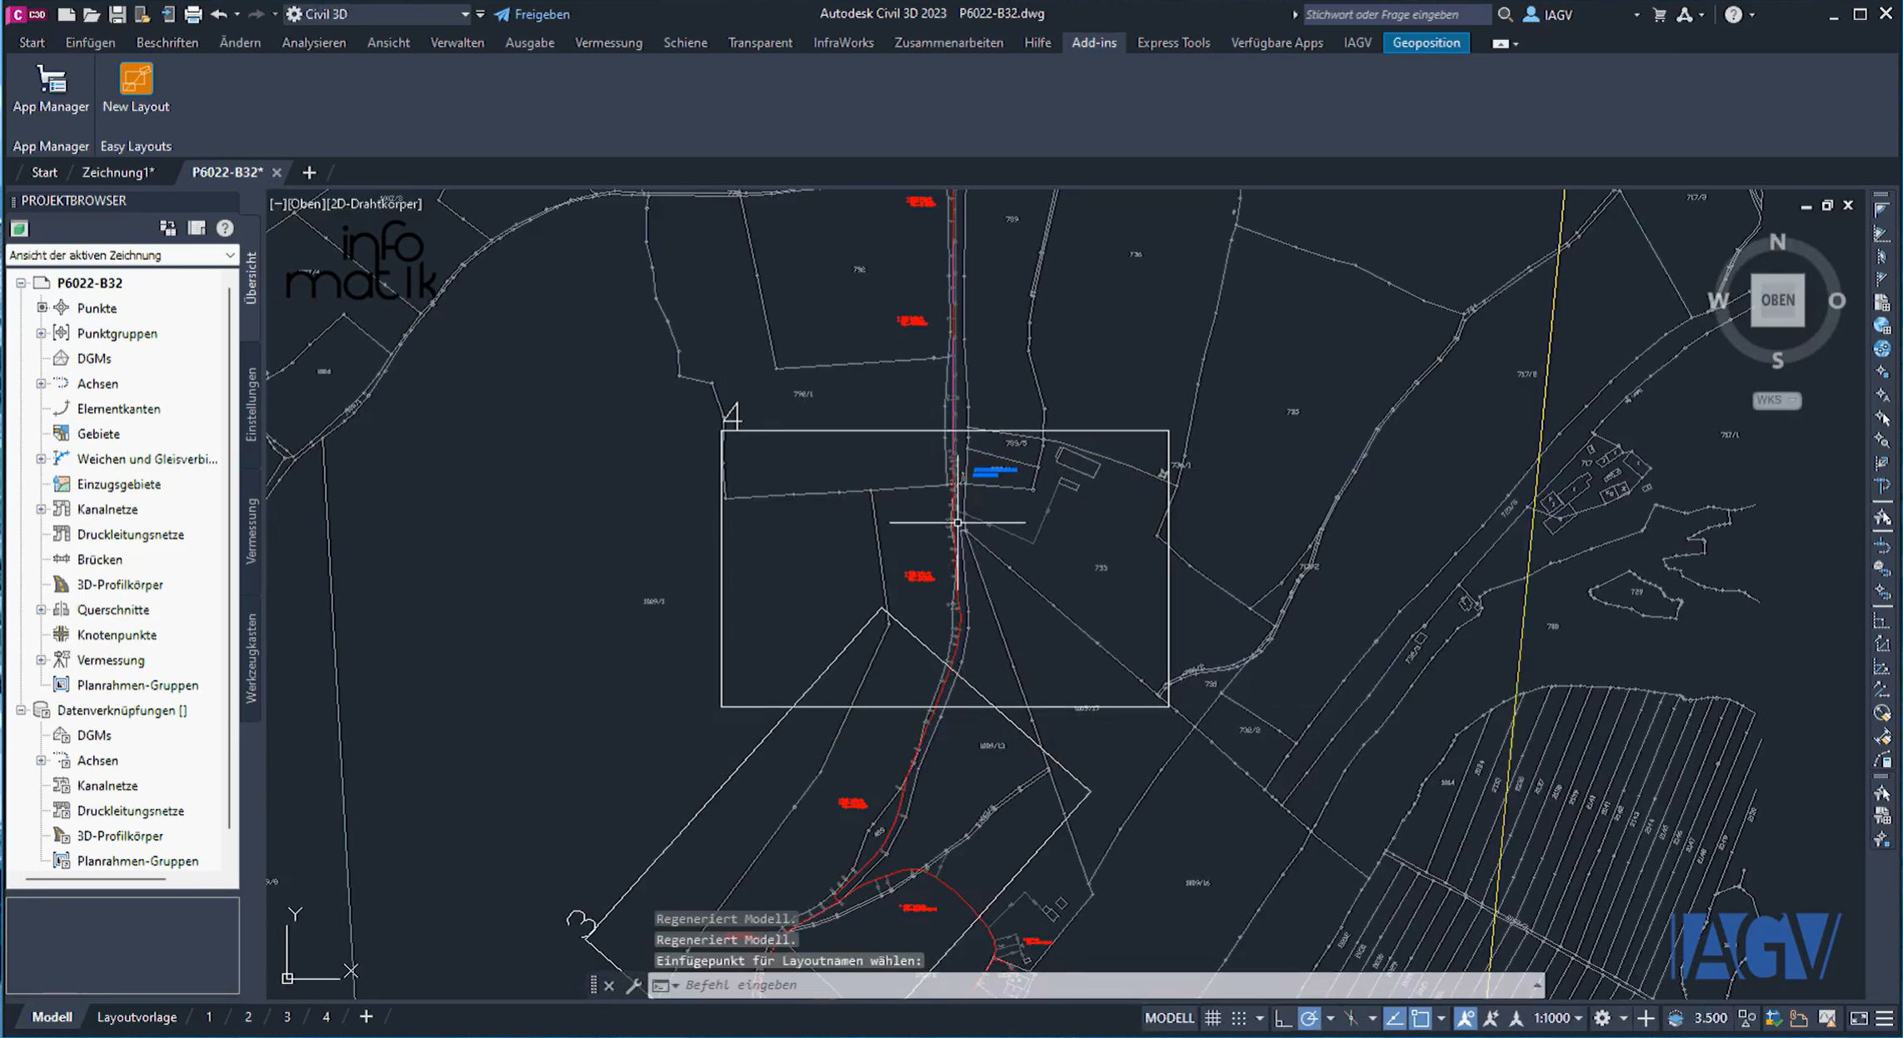Toggle polar tracking in status bar
This screenshot has width=1903, height=1038.
[x=1309, y=1018]
